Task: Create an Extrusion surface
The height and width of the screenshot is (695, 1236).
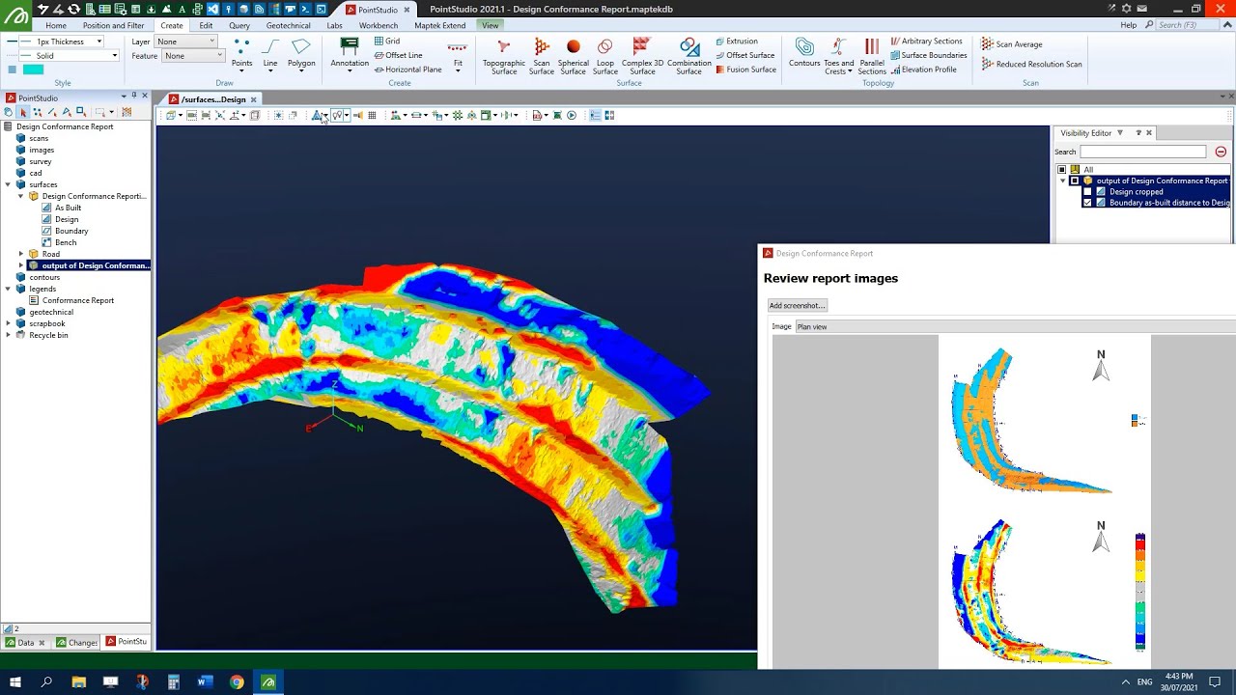Action: 736,42
